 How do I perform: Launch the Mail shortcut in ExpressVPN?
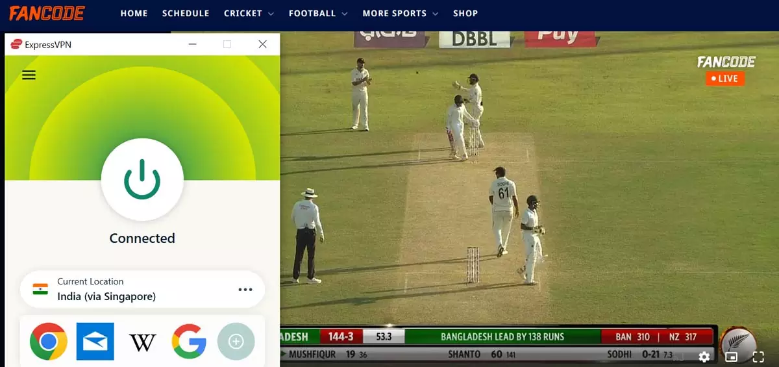(95, 341)
